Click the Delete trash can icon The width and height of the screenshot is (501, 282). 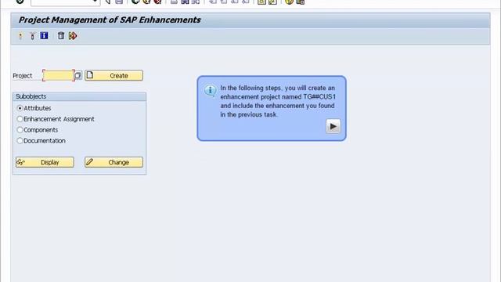click(x=61, y=35)
